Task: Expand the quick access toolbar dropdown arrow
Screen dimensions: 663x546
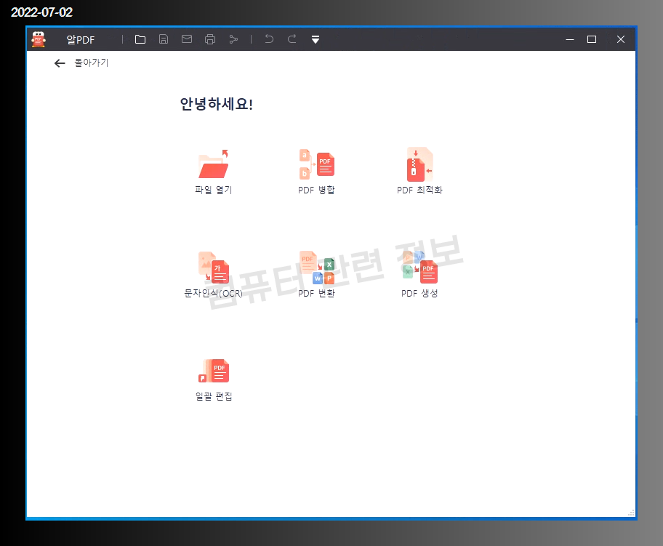Action: [316, 39]
